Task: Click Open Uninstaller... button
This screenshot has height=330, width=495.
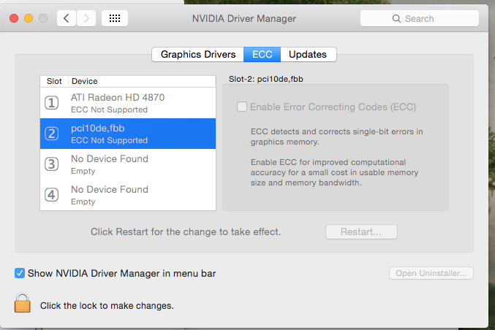Action: click(431, 273)
